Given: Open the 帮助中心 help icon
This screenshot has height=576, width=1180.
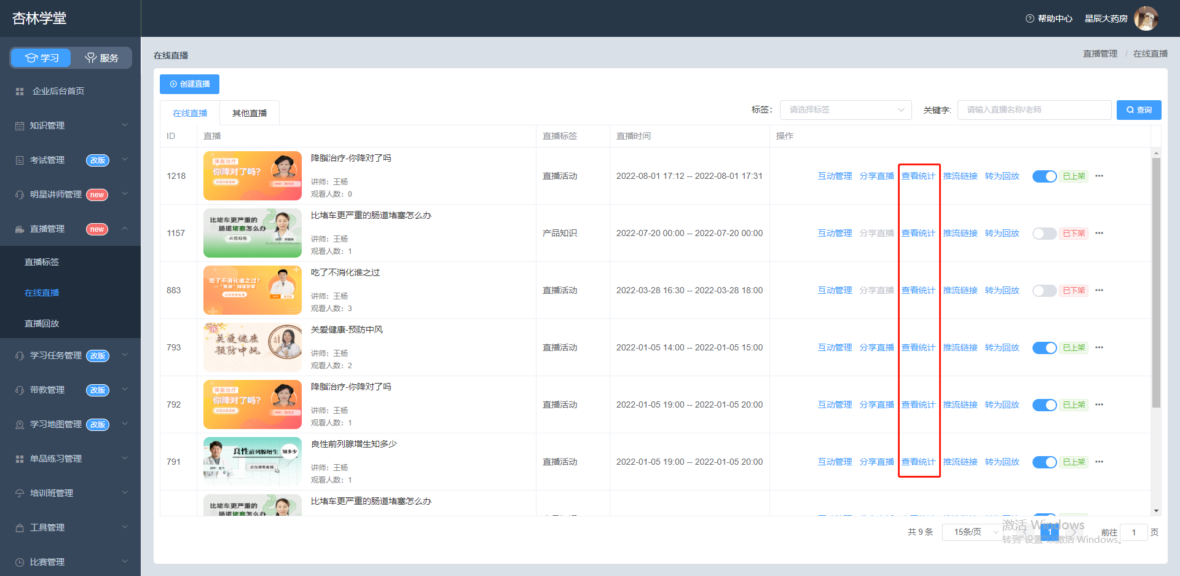Looking at the screenshot, I should pos(1029,18).
